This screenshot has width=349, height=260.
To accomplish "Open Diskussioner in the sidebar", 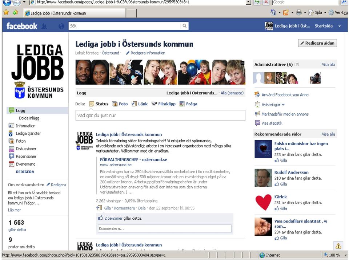I will point(26,149).
